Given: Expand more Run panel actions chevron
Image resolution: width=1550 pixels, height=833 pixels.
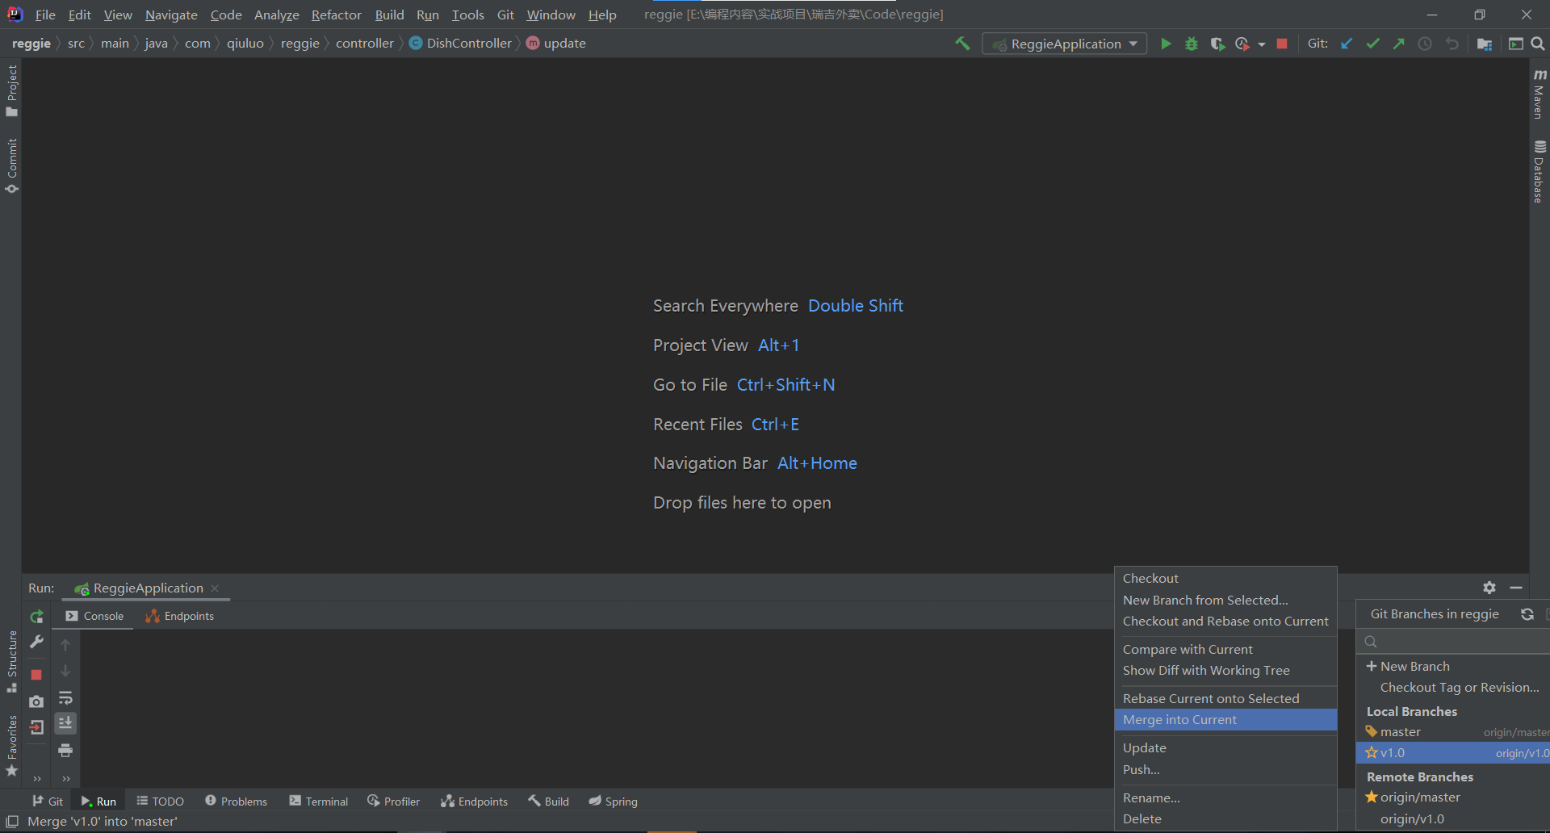Looking at the screenshot, I should (x=36, y=779).
